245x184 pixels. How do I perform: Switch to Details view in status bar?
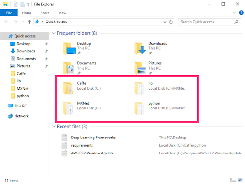point(233,180)
